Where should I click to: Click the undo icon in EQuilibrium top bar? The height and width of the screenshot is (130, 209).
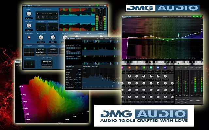(169, 17)
